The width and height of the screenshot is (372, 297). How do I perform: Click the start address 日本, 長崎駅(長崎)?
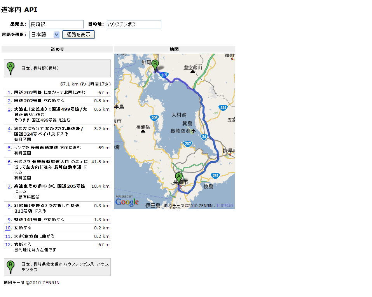click(x=40, y=68)
